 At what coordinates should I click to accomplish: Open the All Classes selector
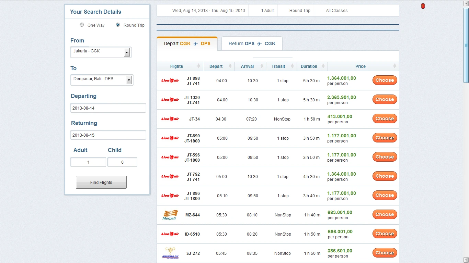tap(337, 10)
